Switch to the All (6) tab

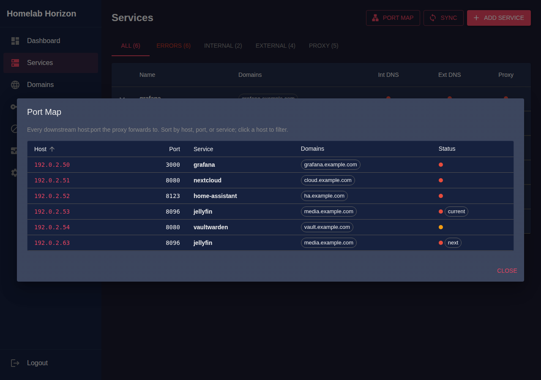pyautogui.click(x=131, y=46)
